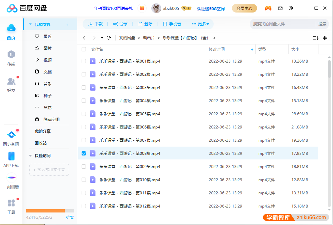Click the 拖入常用文件夹 drop area

click(x=49, y=170)
